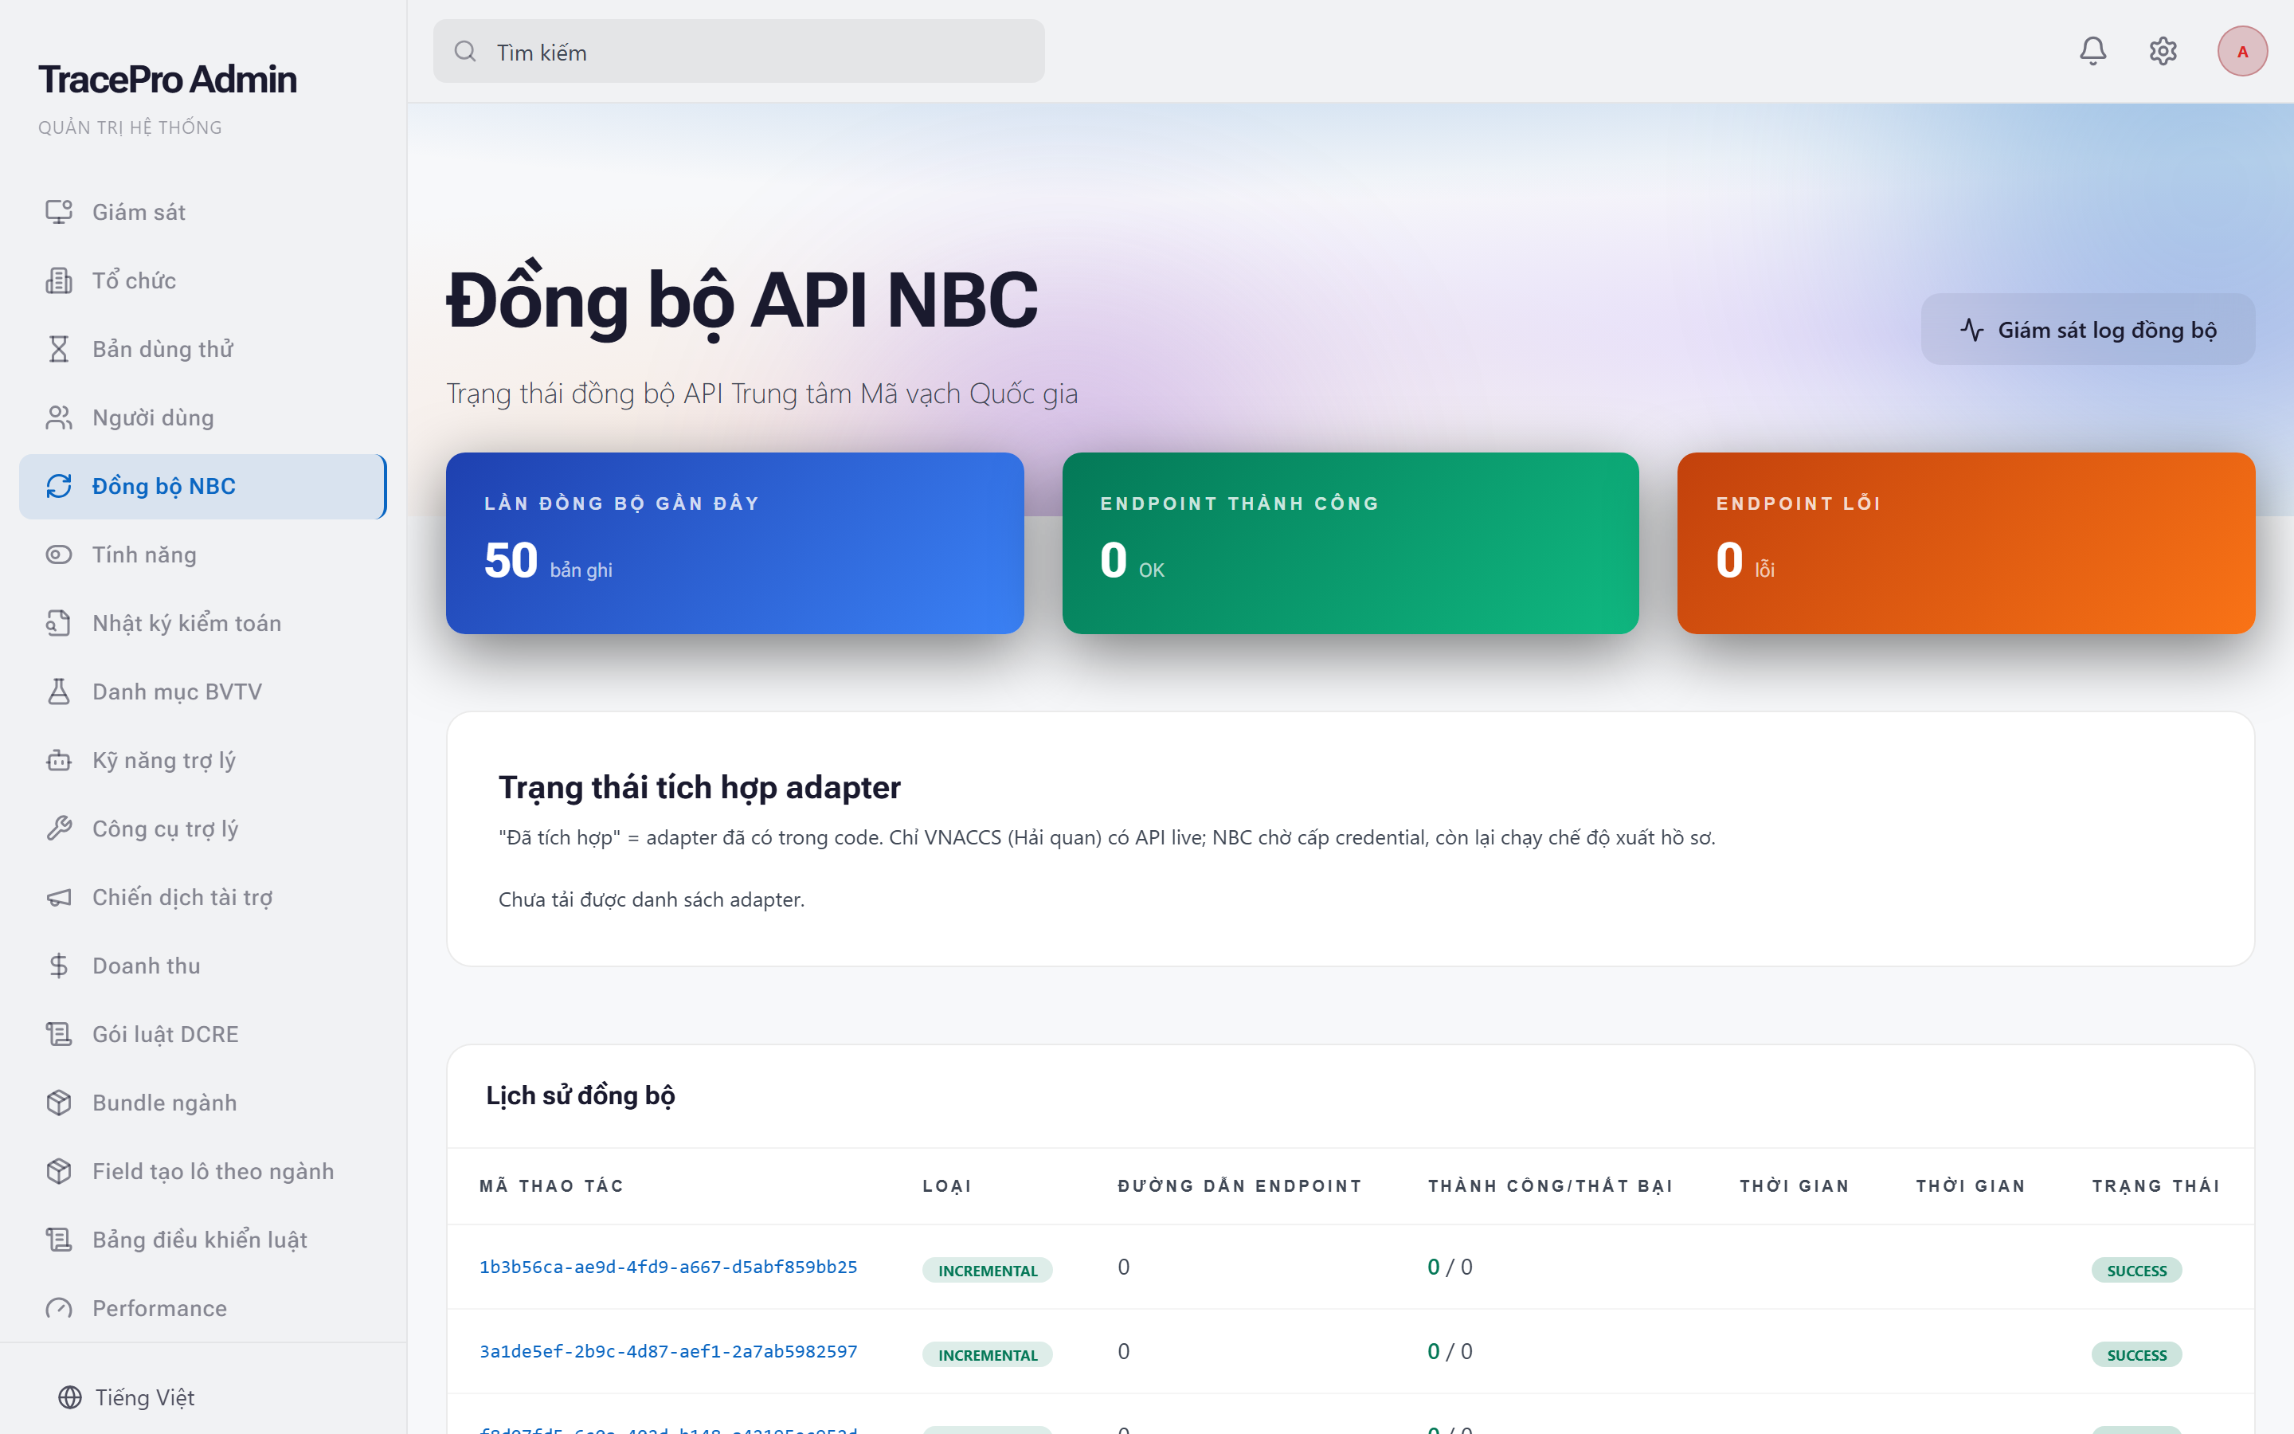The width and height of the screenshot is (2294, 1434).
Task: Click the Endpoint thành công card
Action: coord(1350,543)
